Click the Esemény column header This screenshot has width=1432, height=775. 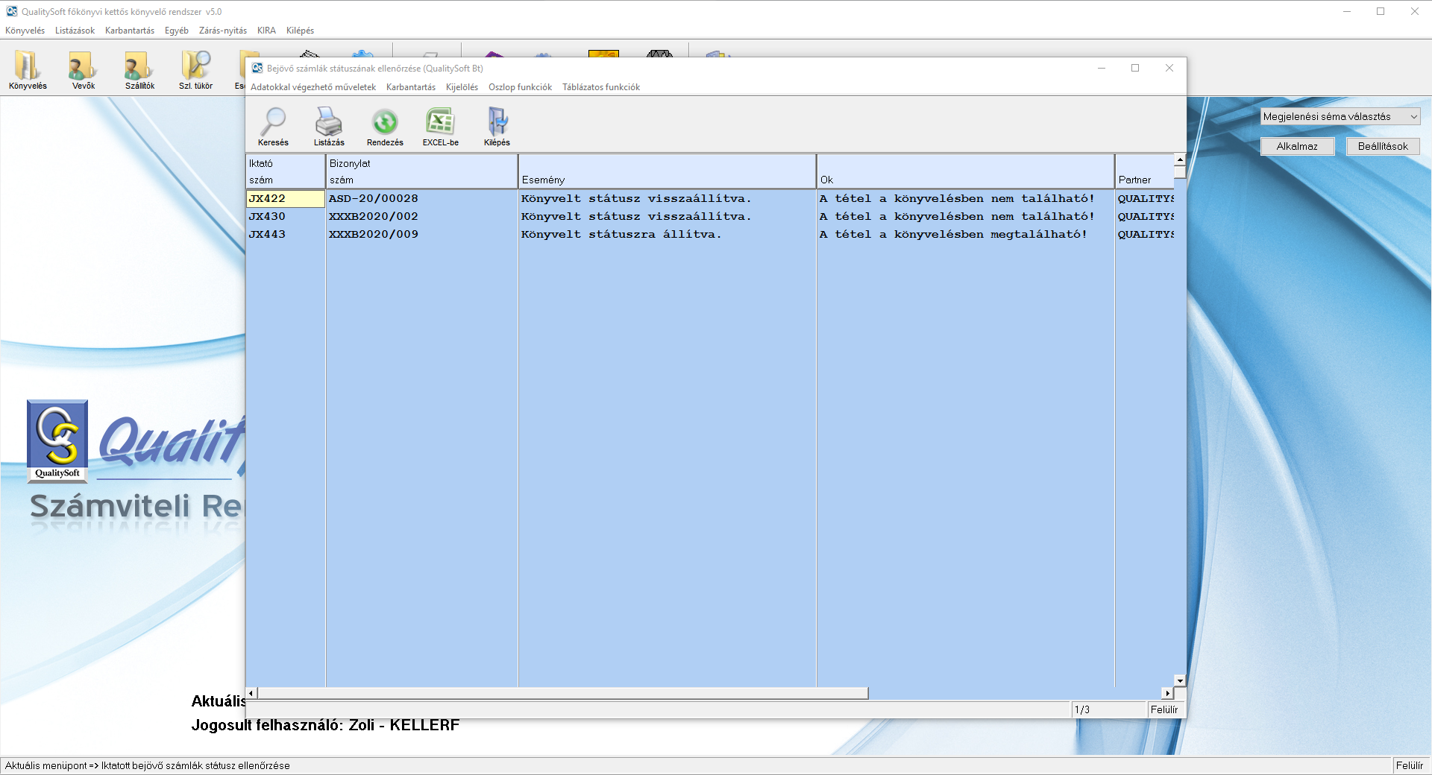(667, 172)
